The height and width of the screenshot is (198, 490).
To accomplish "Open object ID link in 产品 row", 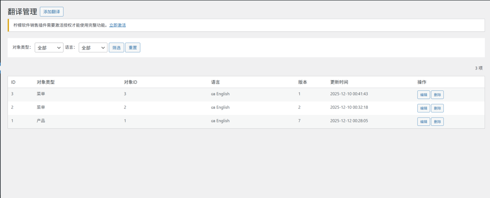I will coord(125,121).
